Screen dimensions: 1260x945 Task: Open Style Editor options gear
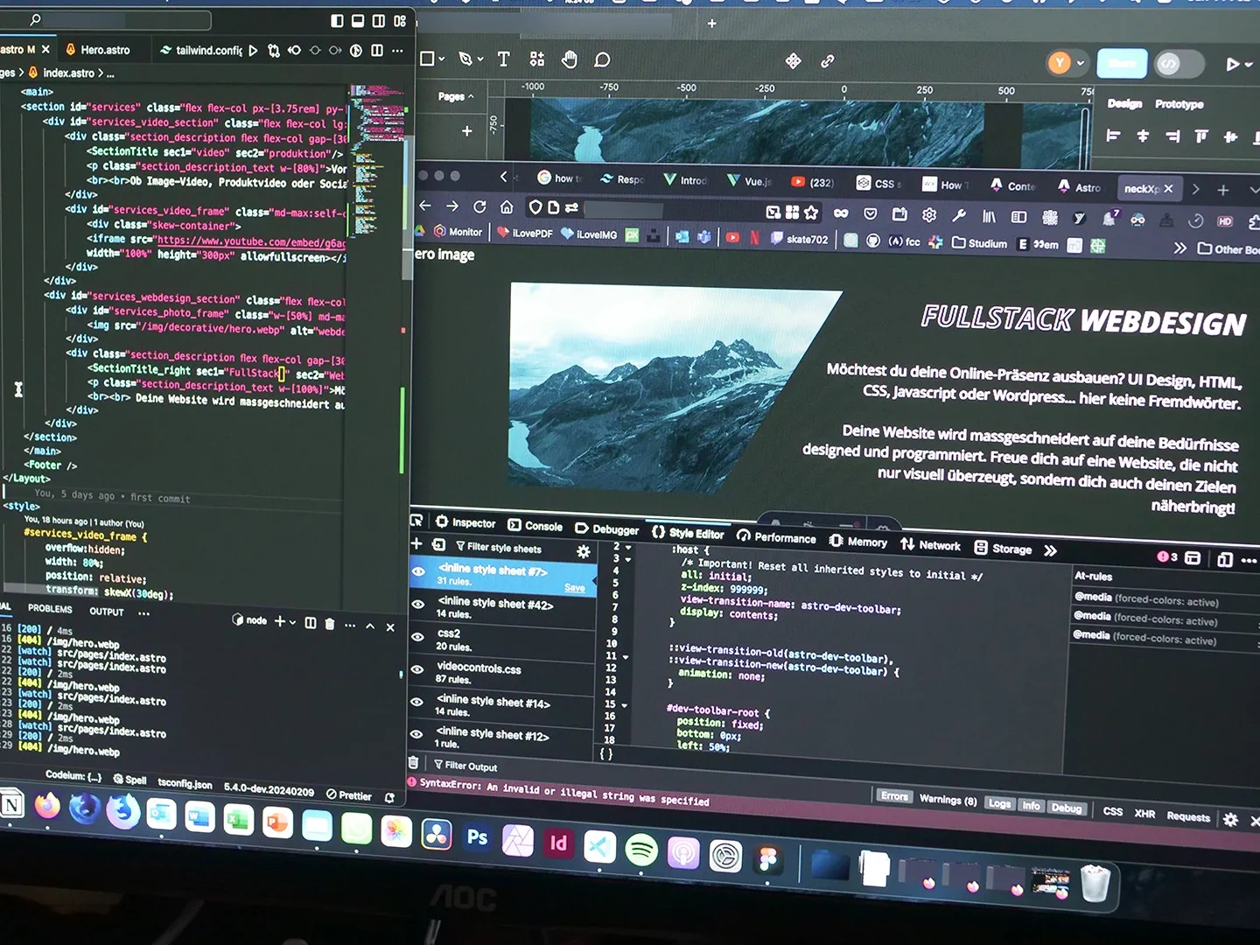click(x=583, y=551)
